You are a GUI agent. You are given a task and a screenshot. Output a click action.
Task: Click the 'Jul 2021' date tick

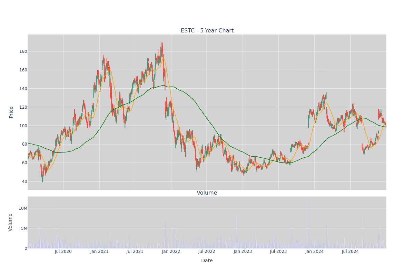click(135, 252)
